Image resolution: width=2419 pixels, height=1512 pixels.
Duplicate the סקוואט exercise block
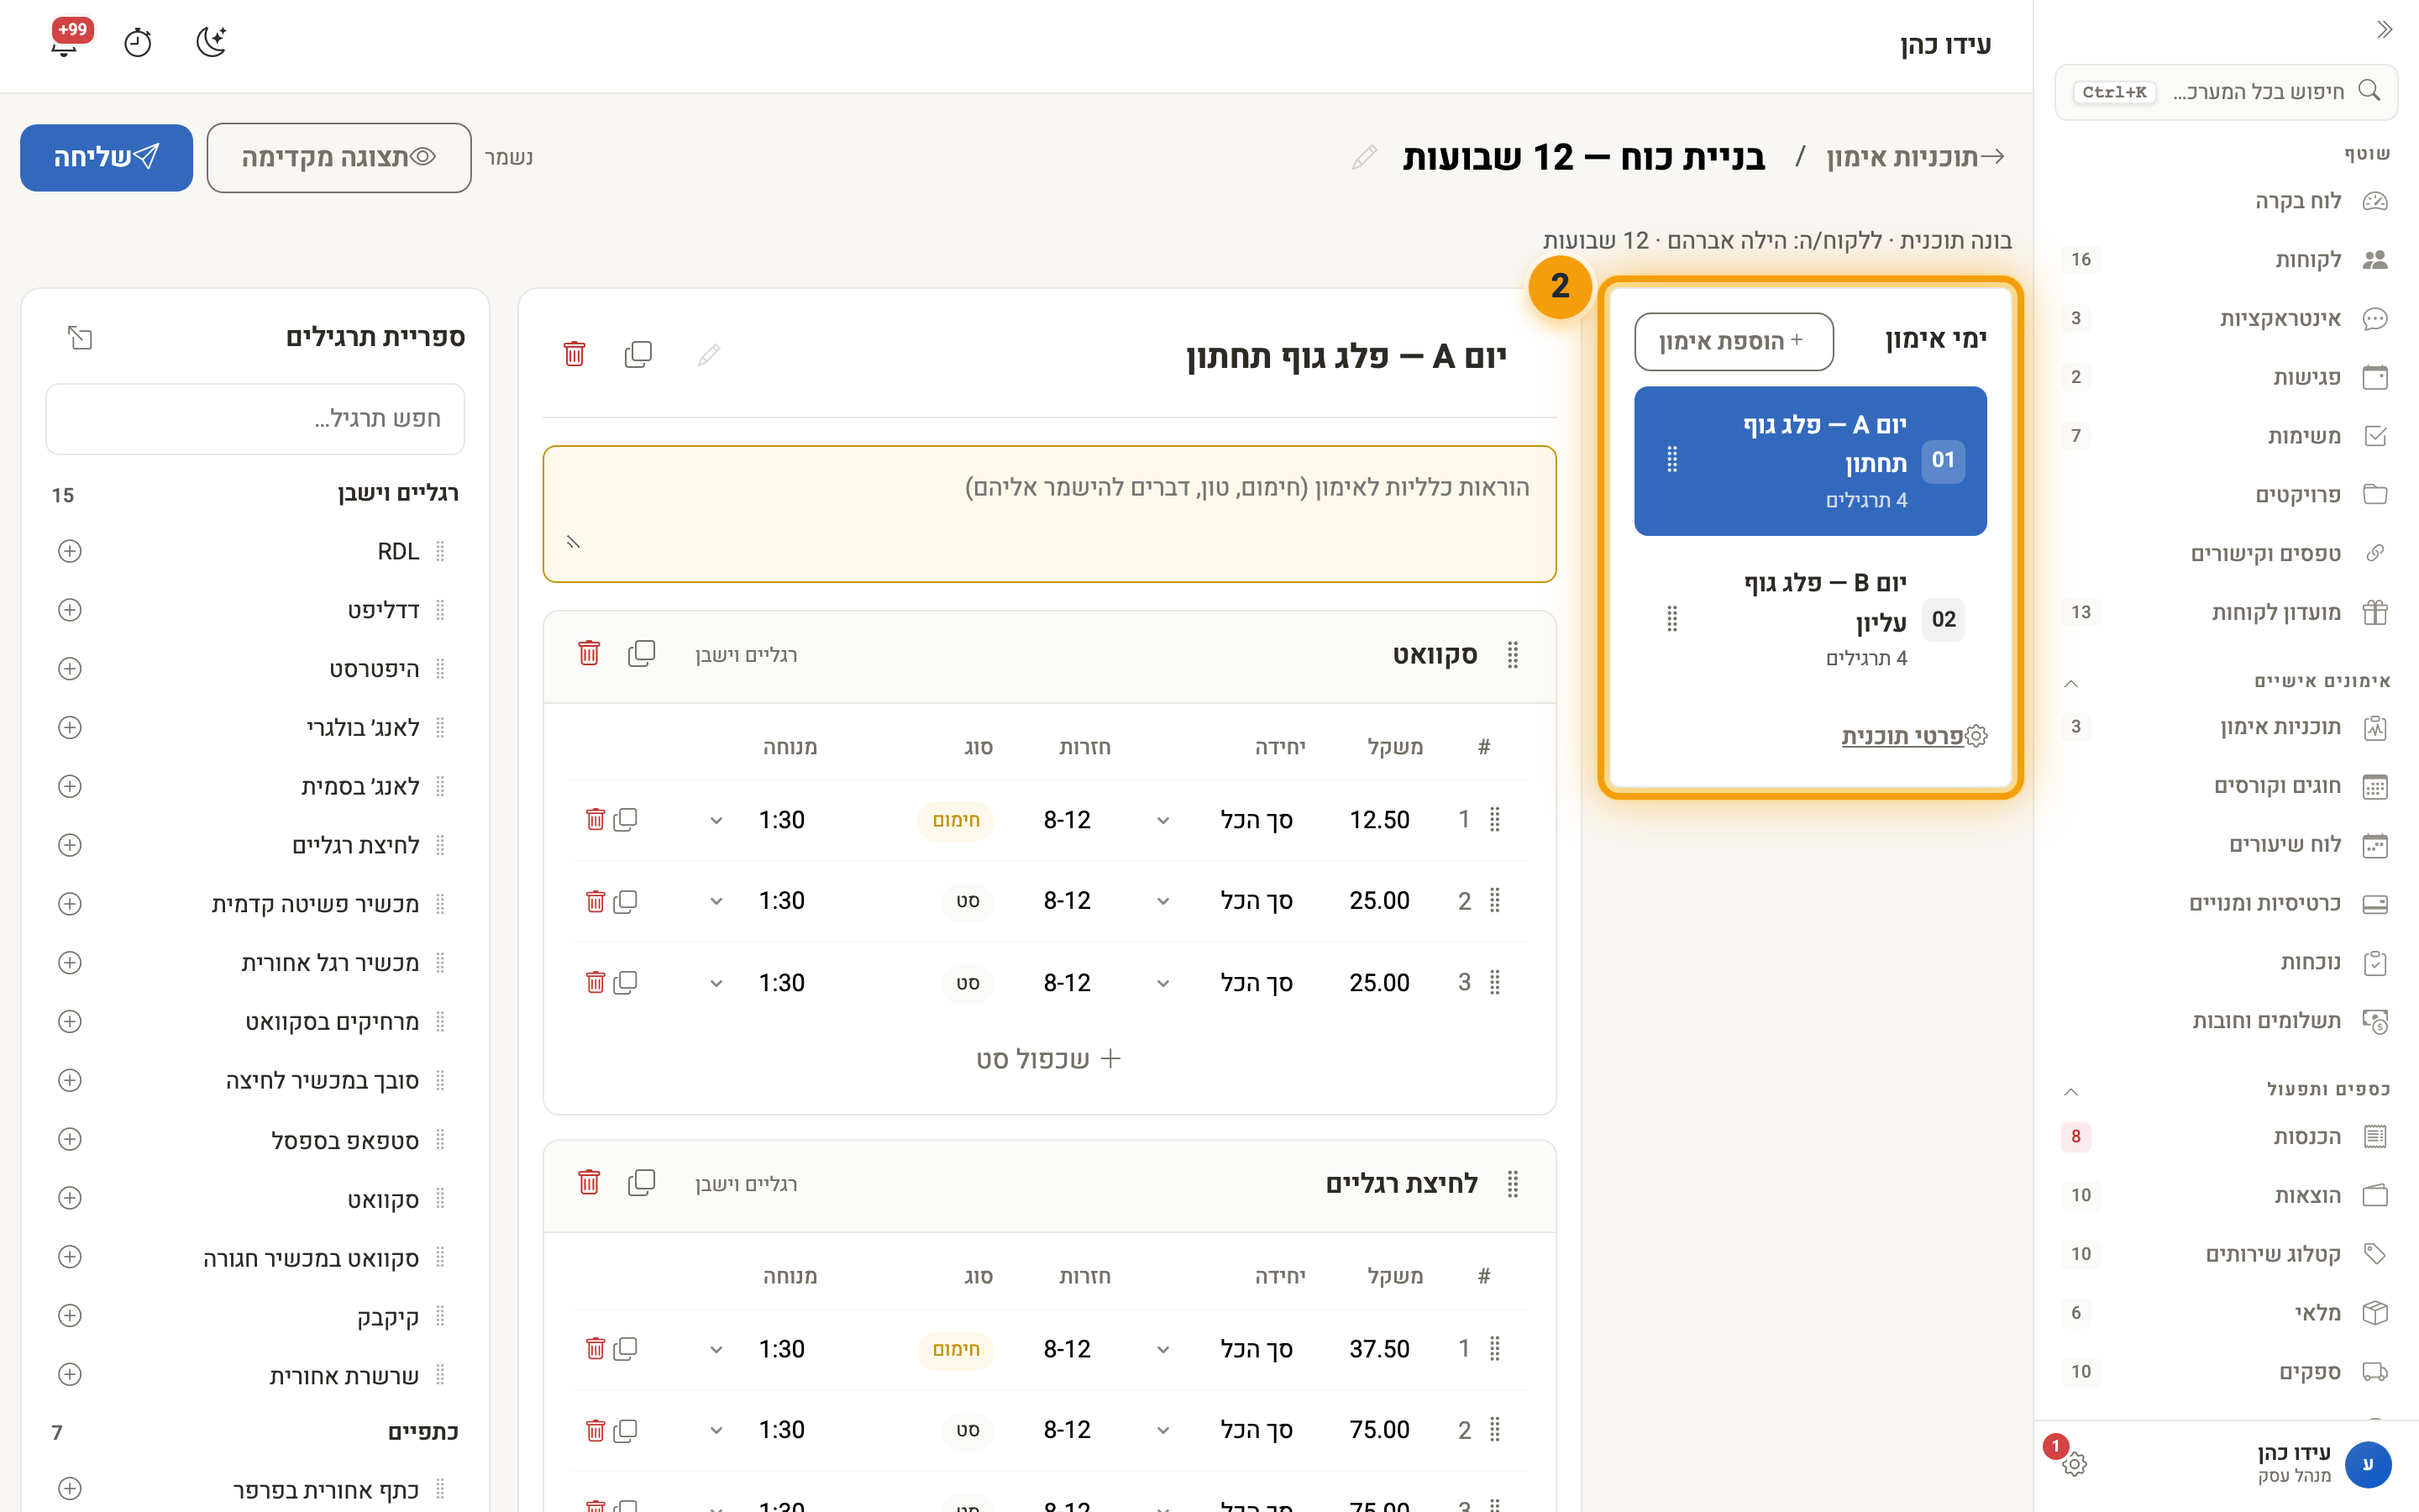pos(641,654)
